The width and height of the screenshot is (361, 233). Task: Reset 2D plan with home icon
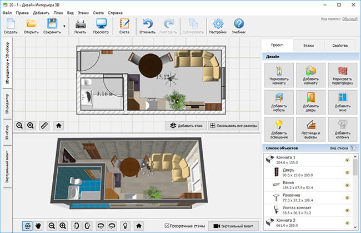(x=59, y=126)
